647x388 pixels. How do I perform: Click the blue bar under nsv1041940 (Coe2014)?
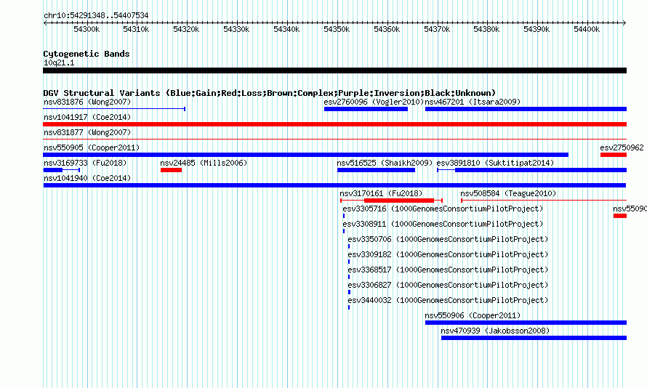point(334,185)
